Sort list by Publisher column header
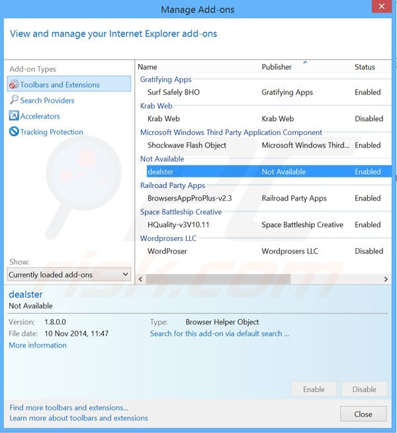Viewport: 397px width, 433px height. (x=306, y=67)
